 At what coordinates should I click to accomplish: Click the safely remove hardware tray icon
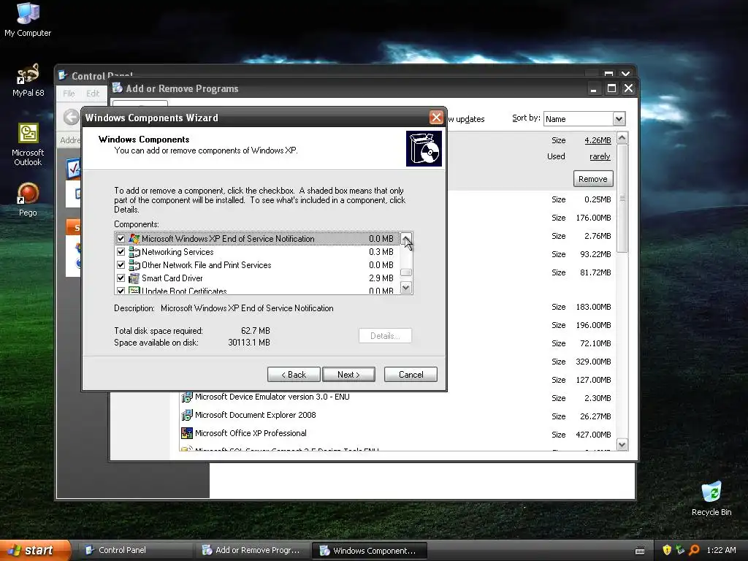[x=680, y=550]
